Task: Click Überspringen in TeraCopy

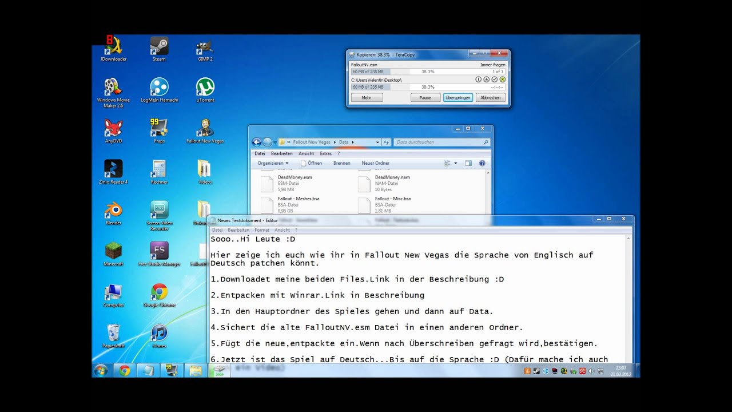Action: tap(457, 98)
